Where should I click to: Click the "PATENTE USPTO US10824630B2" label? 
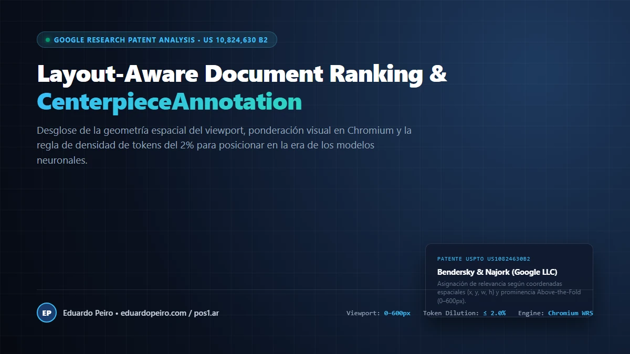pos(484,259)
